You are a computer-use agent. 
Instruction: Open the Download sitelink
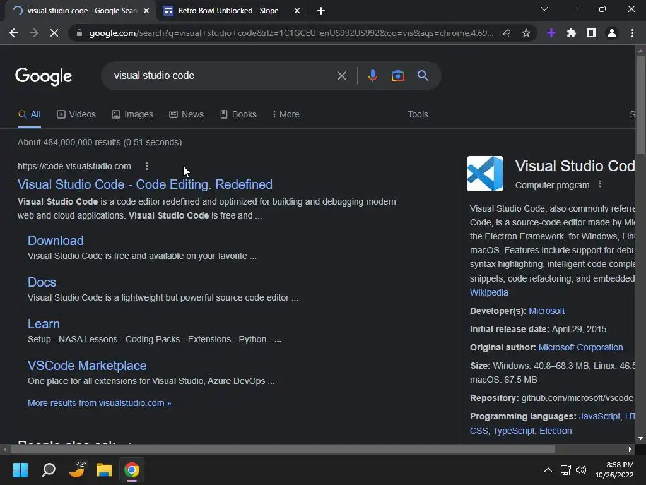pyautogui.click(x=56, y=241)
